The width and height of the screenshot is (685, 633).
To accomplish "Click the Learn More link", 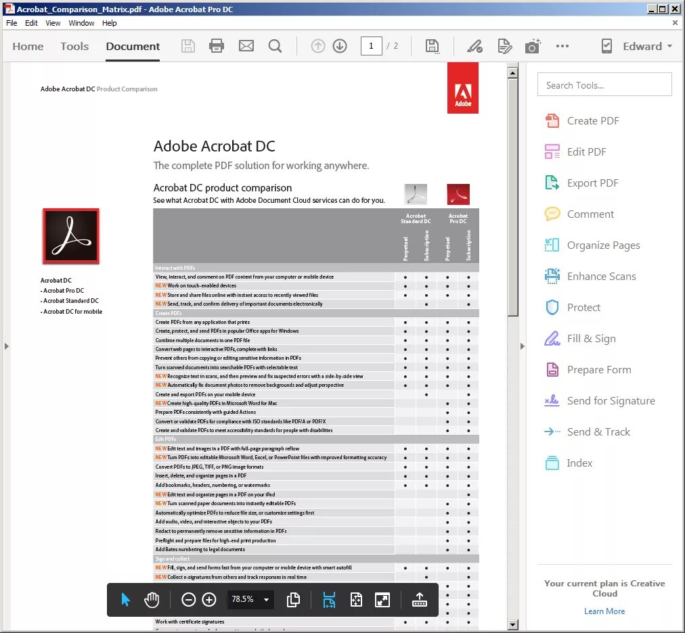I will point(604,611).
